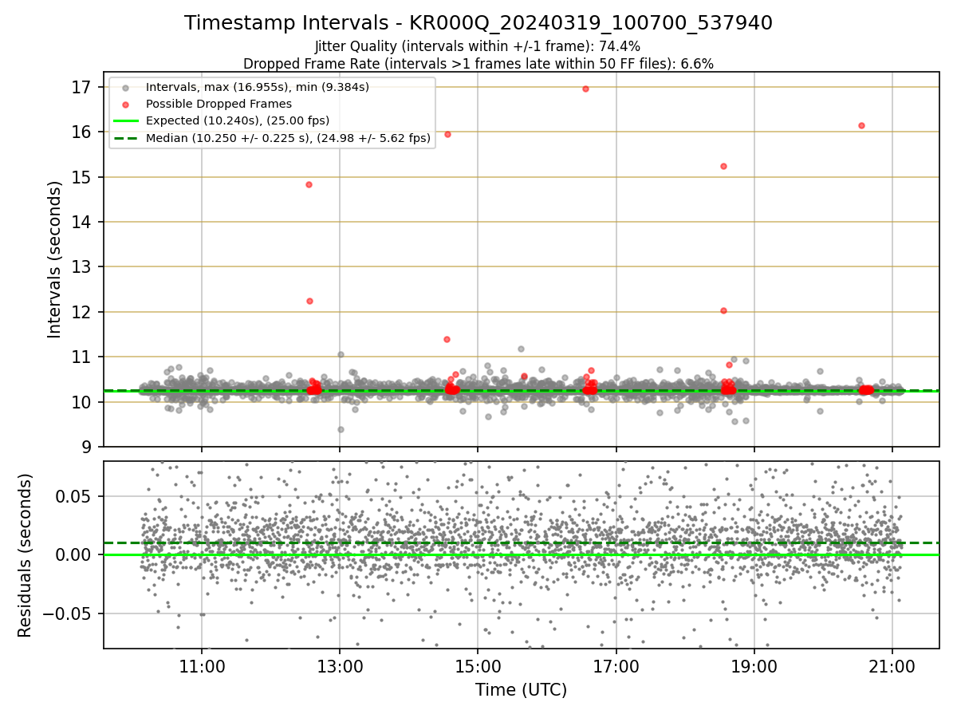
Task: Pick the Median (10.250 +/- 0.225 s) legend entry
Action: 288,138
